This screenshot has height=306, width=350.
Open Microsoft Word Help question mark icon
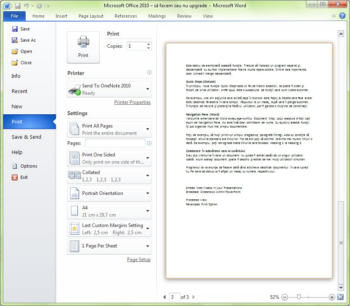pyautogui.click(x=342, y=16)
